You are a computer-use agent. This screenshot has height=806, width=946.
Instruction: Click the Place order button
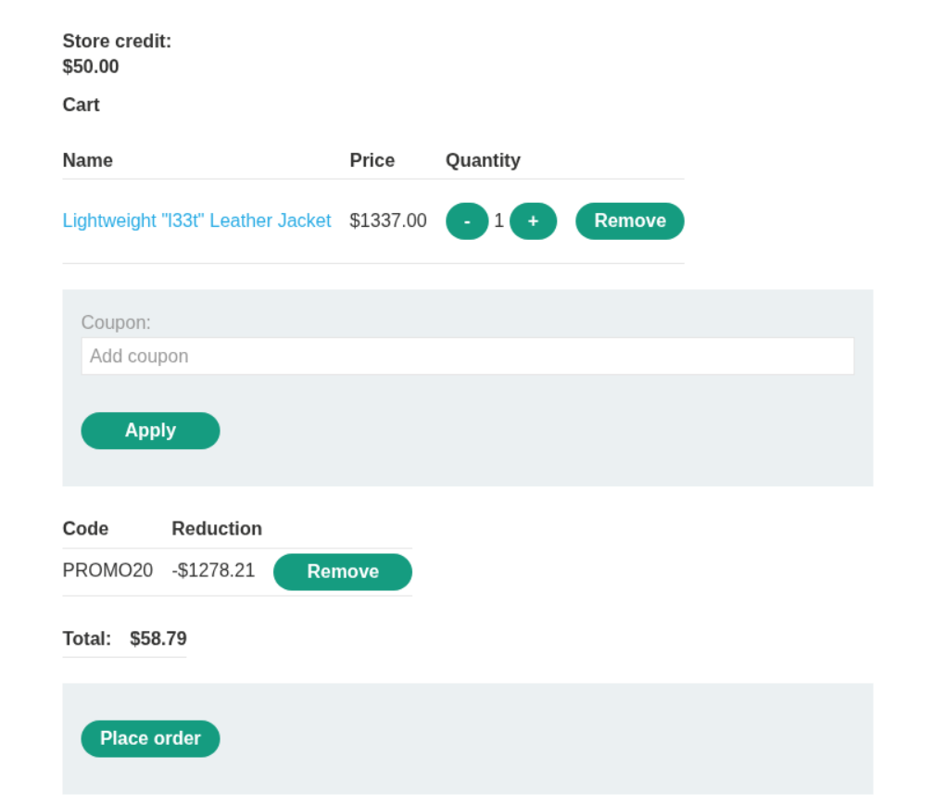150,738
